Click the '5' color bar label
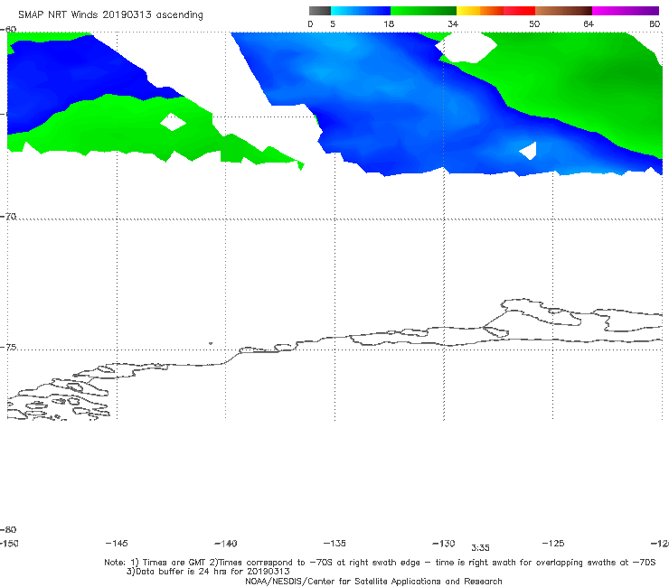Viewport: 669px width, 587px height. coord(333,24)
